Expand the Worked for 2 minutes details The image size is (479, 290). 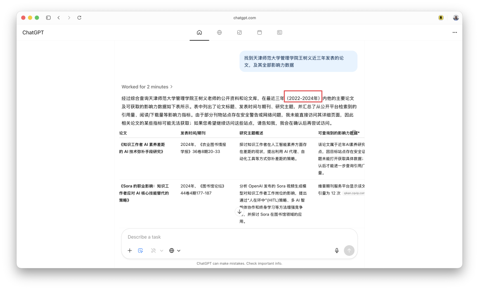(x=147, y=87)
